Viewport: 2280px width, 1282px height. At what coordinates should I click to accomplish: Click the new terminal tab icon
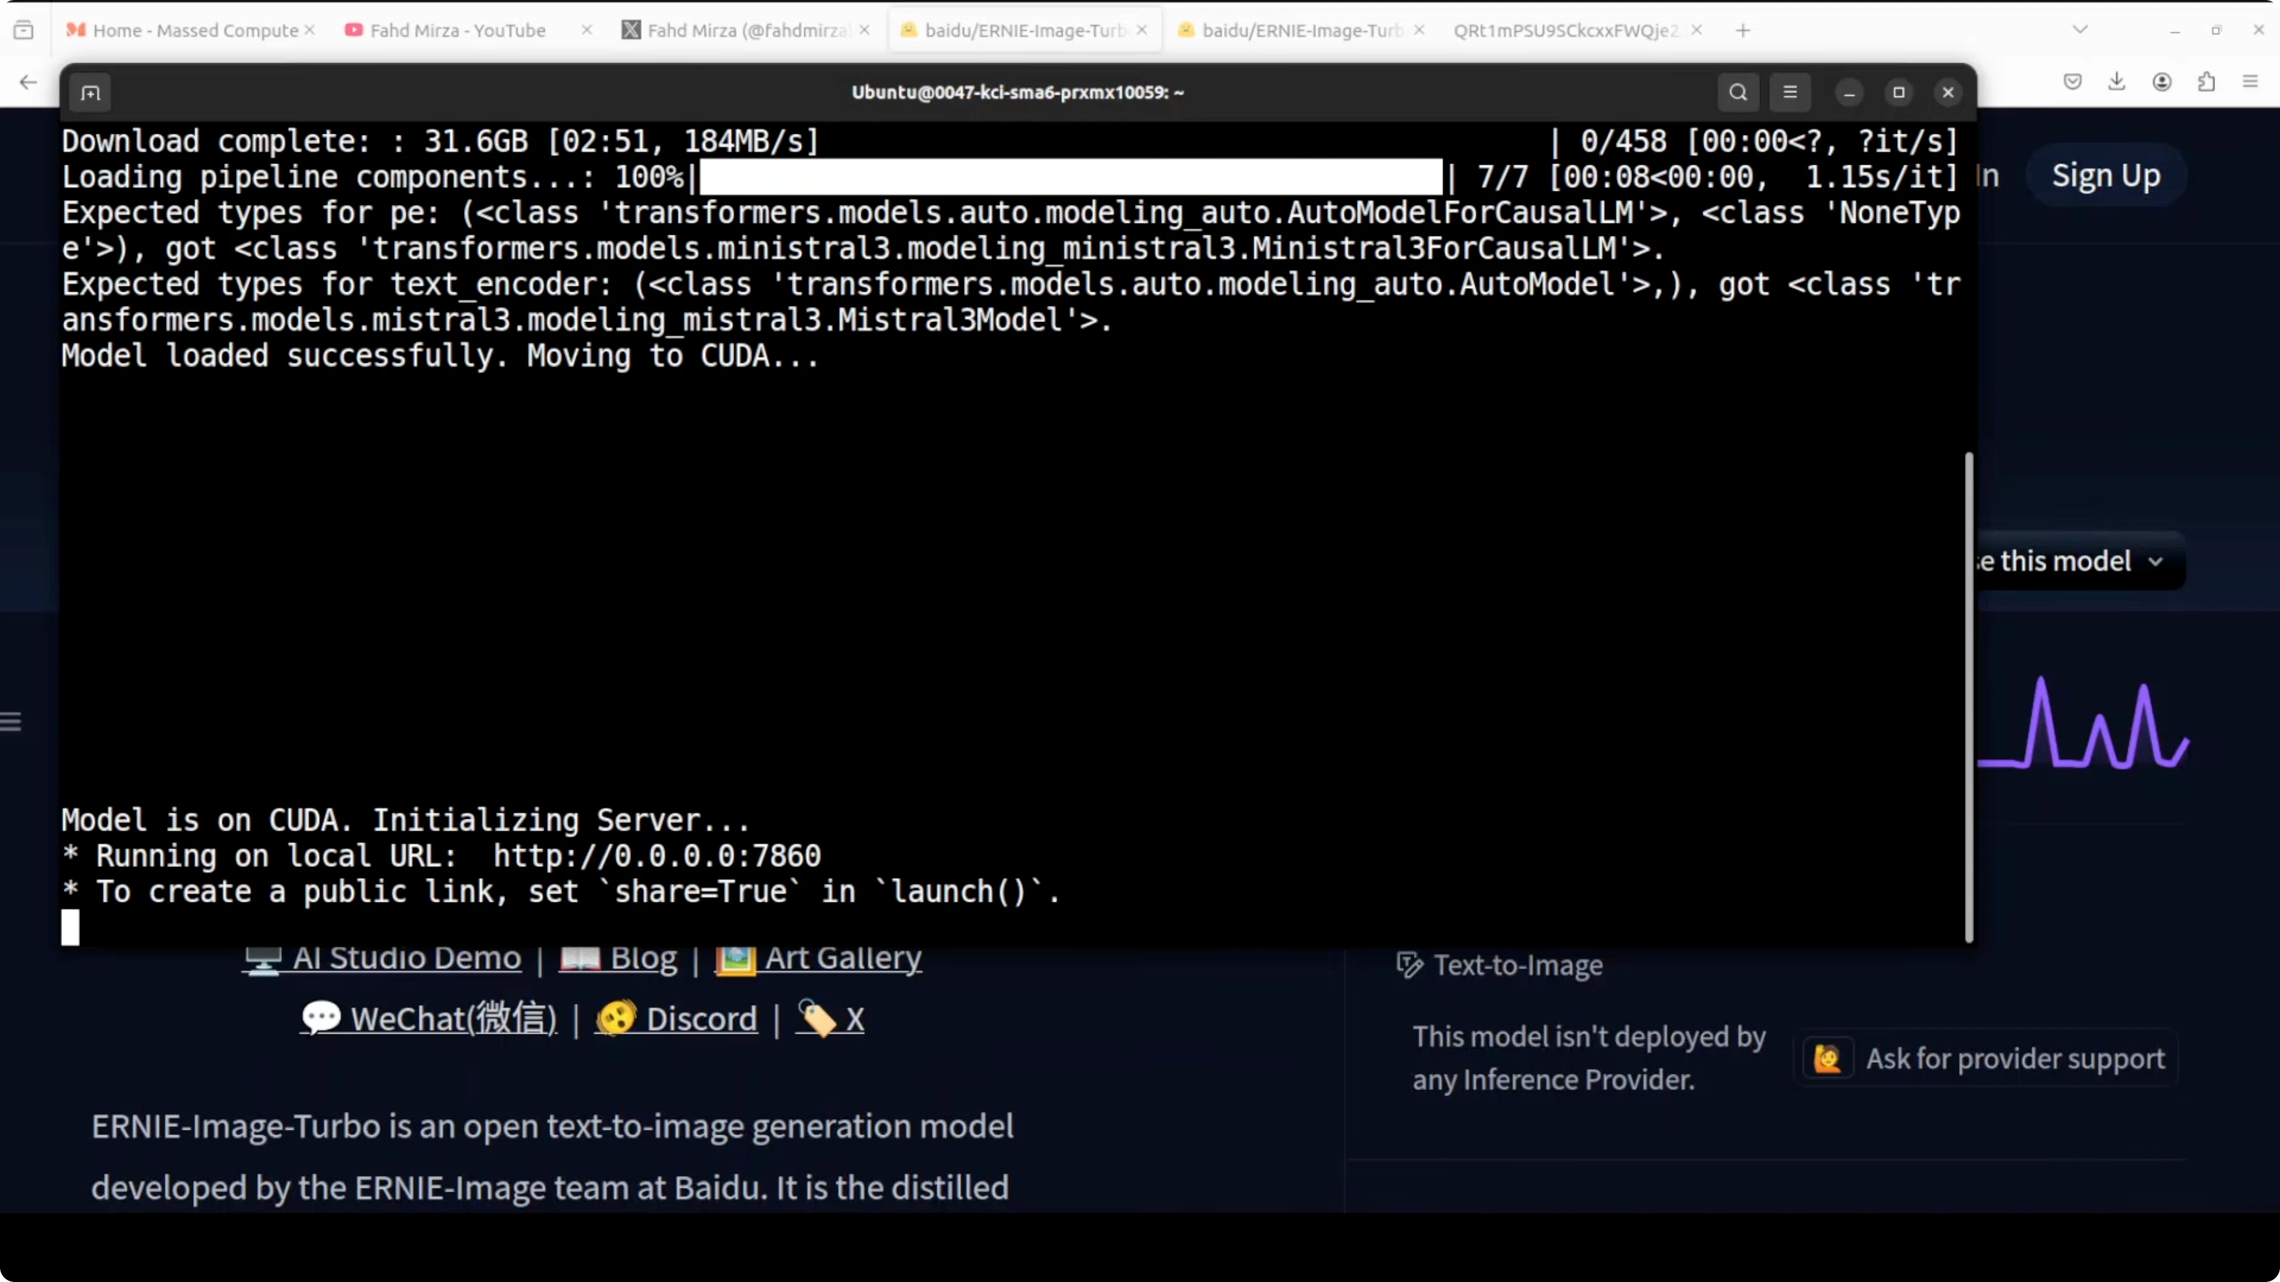[90, 93]
